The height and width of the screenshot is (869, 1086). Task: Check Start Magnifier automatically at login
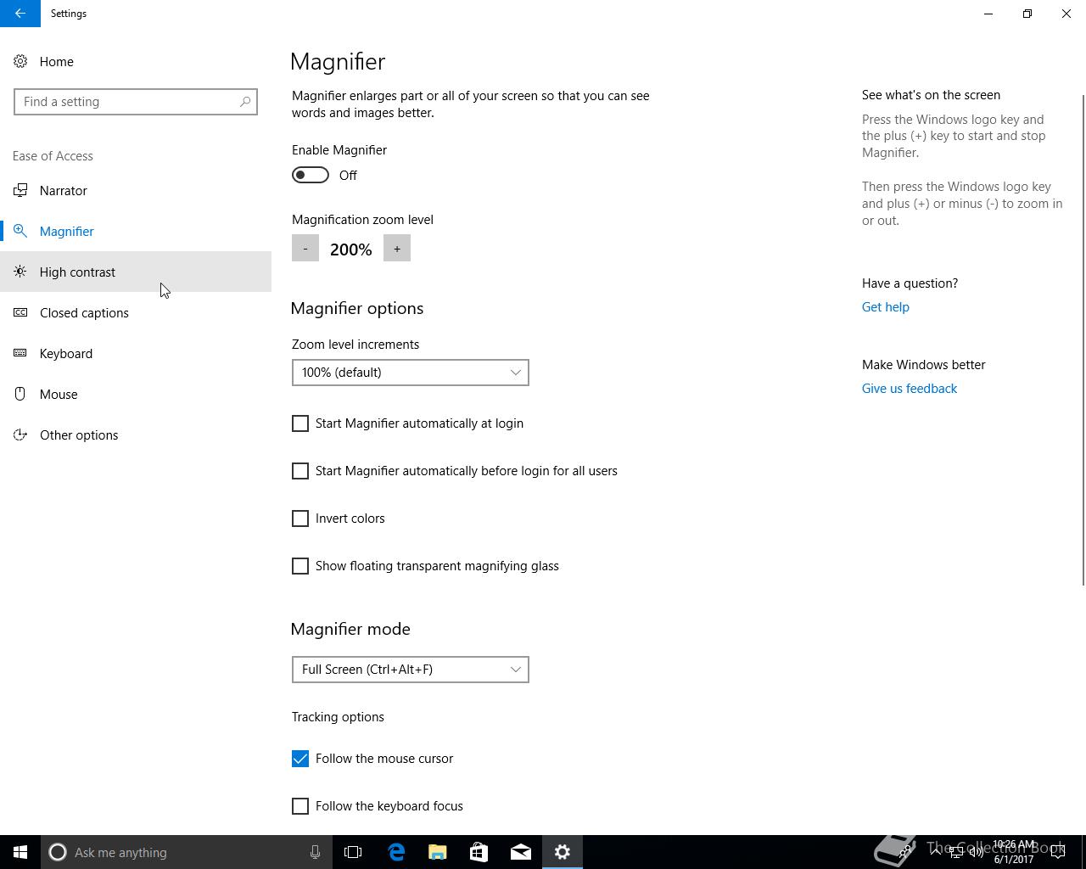pos(300,423)
